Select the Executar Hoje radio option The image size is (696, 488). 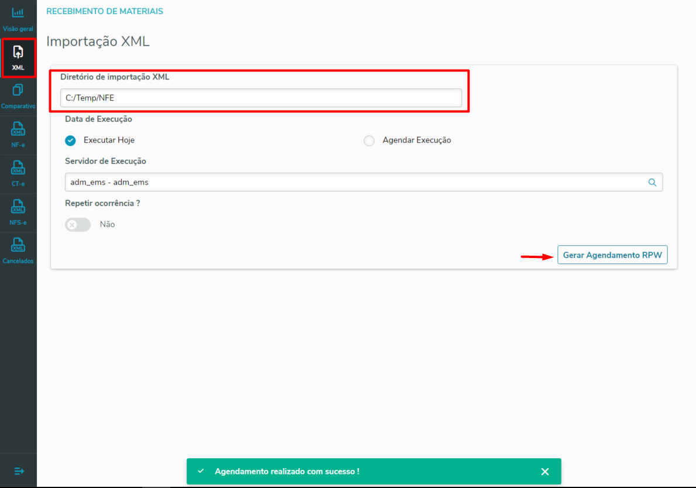[x=70, y=140]
